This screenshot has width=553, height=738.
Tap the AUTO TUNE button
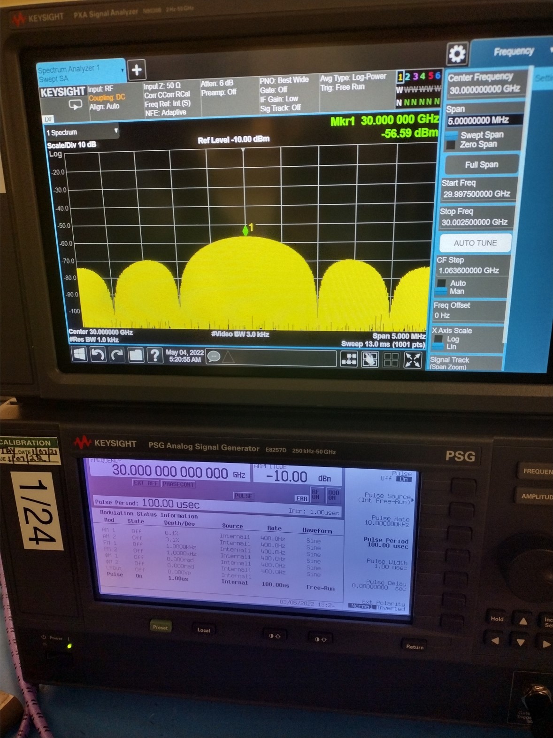click(475, 243)
